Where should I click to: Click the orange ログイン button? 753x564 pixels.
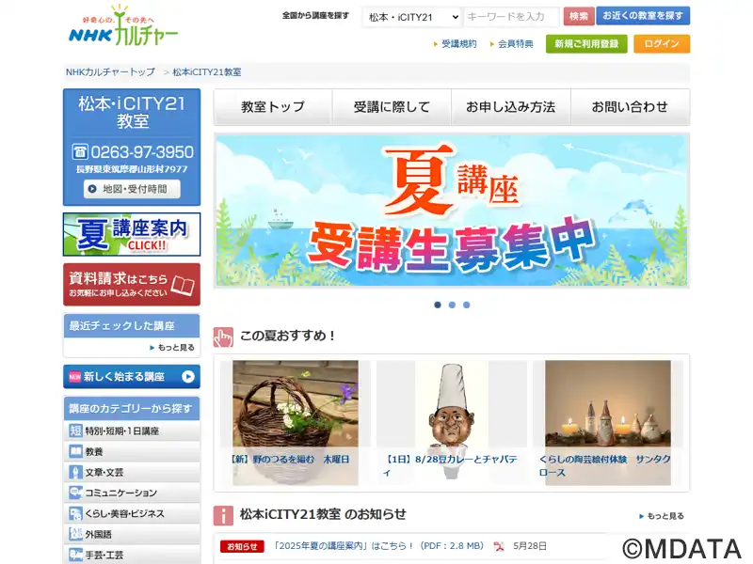[x=662, y=43]
